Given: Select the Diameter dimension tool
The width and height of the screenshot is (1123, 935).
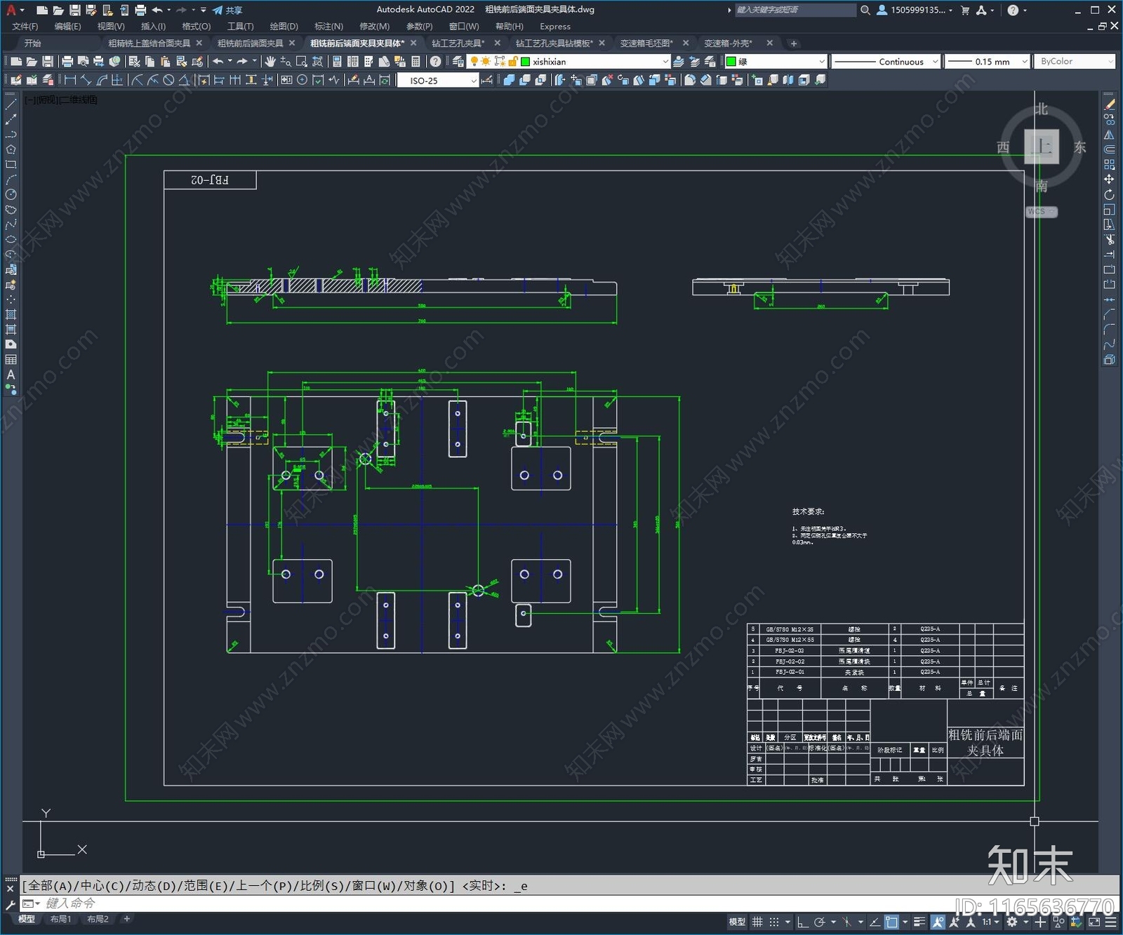Looking at the screenshot, I should [x=168, y=80].
